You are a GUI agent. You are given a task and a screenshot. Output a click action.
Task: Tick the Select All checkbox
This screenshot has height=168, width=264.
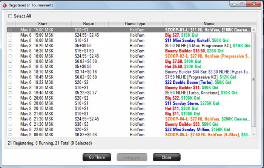(x=10, y=16)
